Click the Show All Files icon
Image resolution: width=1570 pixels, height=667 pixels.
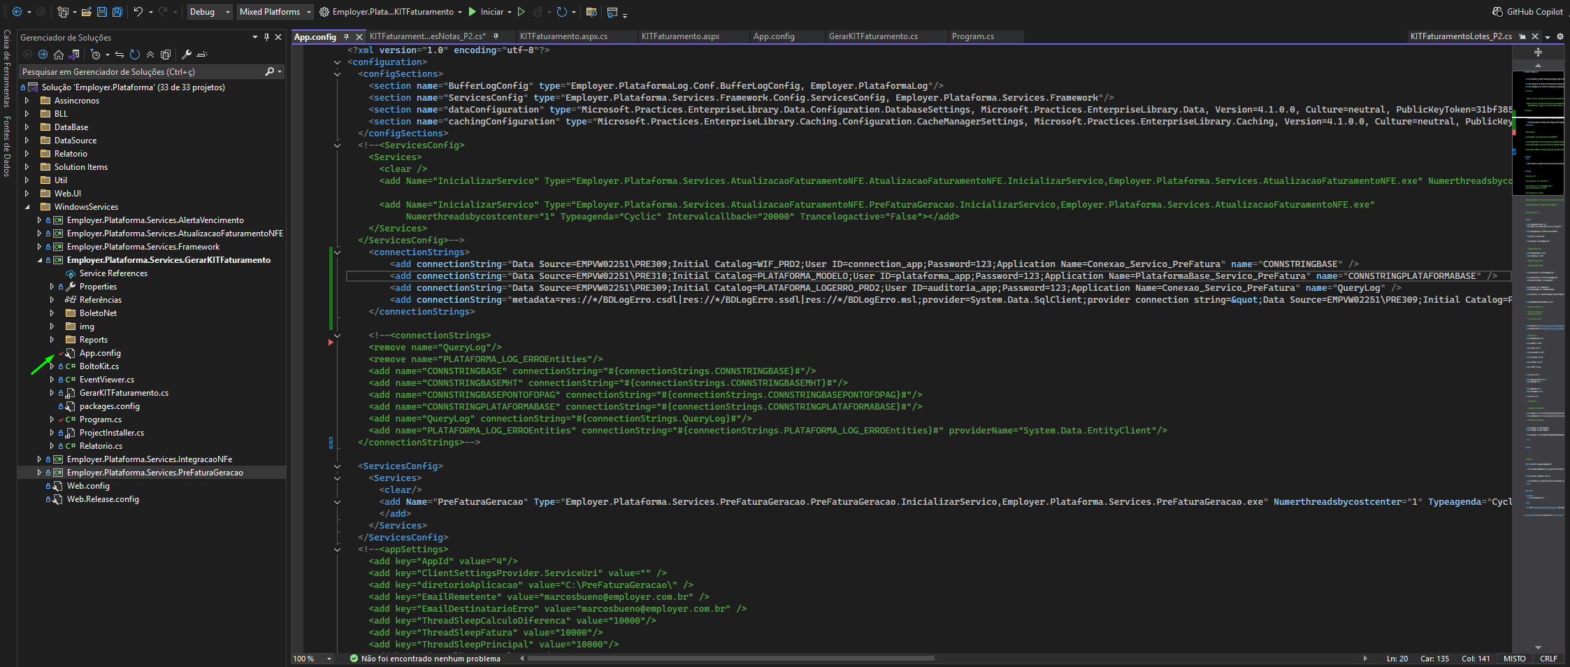[x=166, y=55]
